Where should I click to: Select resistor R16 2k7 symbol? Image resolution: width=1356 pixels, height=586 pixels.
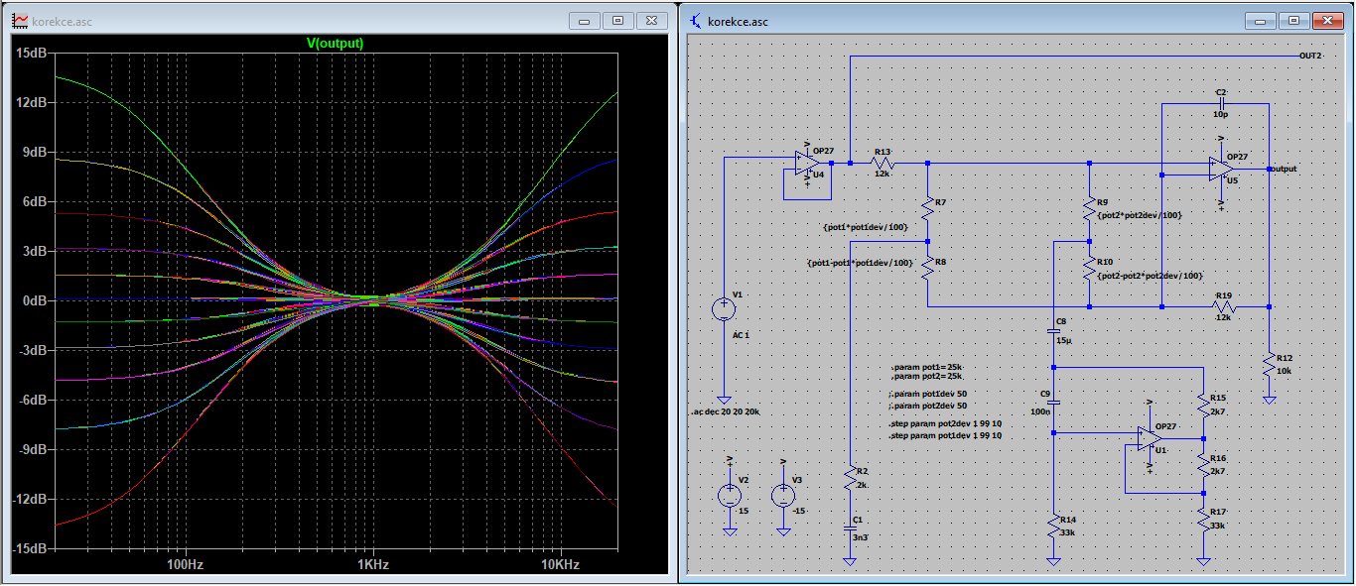pos(1203,465)
